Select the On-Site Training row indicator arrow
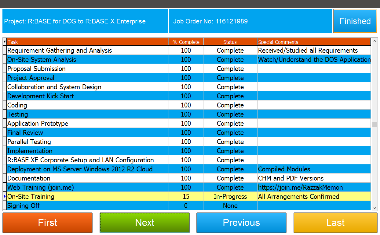Image resolution: width=380 pixels, height=235 pixels. click(x=5, y=196)
